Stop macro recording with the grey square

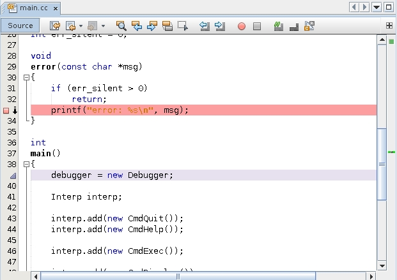click(257, 26)
